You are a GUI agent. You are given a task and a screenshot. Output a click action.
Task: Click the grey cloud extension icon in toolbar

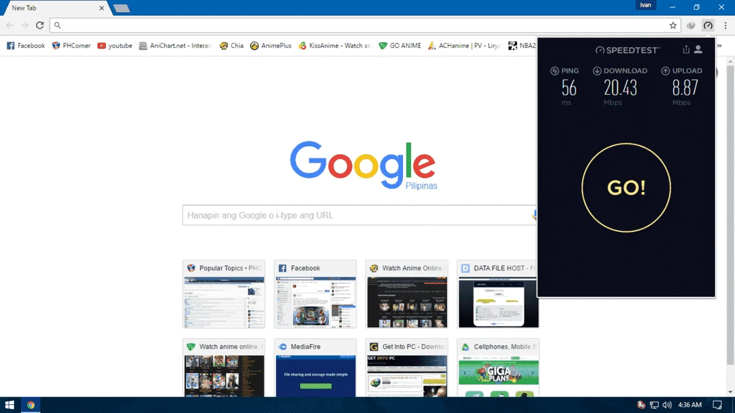(692, 26)
